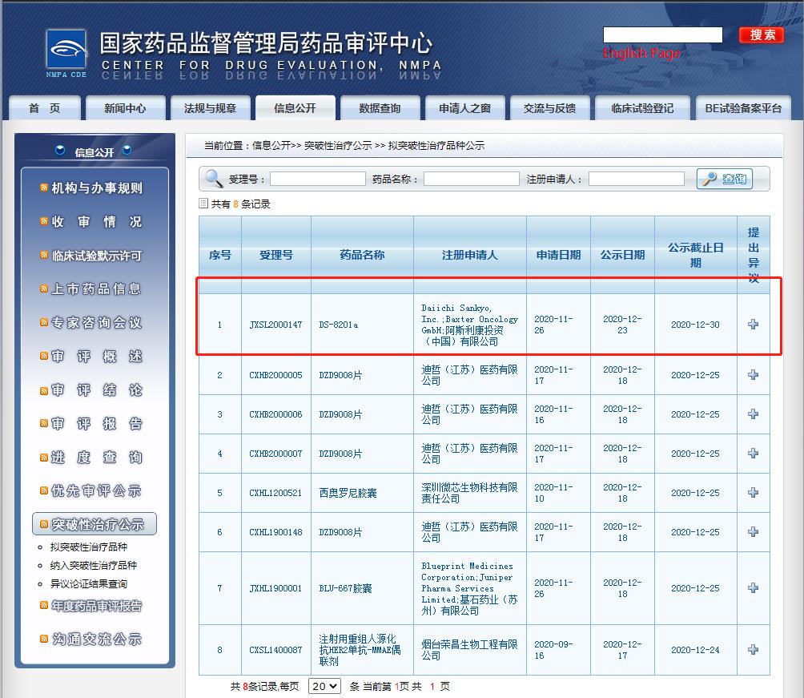Click the plus icon in row 8
Screen dimensions: 804x698
(753, 649)
